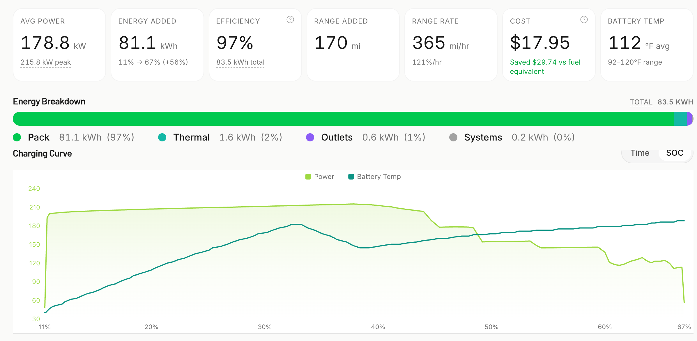This screenshot has height=341, width=697.
Task: Click the green Pack legend dot
Action: click(x=17, y=137)
